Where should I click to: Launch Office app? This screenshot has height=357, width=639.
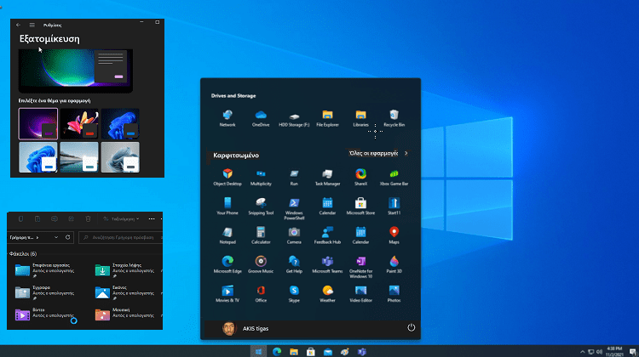point(261,294)
